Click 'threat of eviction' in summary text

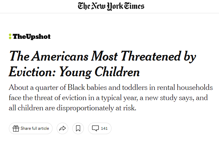60,98
